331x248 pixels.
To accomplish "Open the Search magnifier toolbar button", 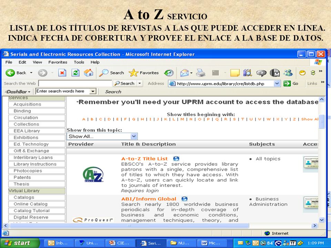I will coord(111,73).
